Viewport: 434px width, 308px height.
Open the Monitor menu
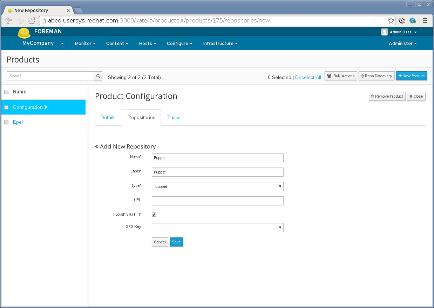[86, 44]
